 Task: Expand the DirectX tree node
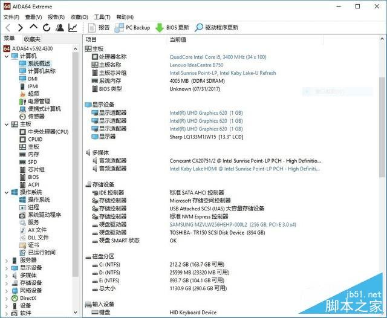pos(7,299)
